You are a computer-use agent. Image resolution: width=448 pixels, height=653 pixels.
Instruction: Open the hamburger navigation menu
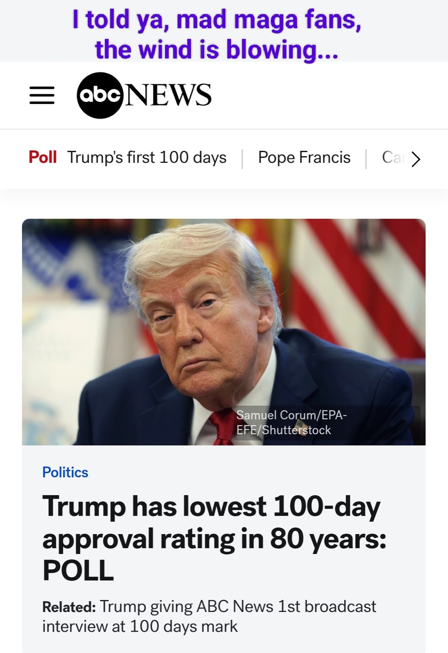[42, 95]
